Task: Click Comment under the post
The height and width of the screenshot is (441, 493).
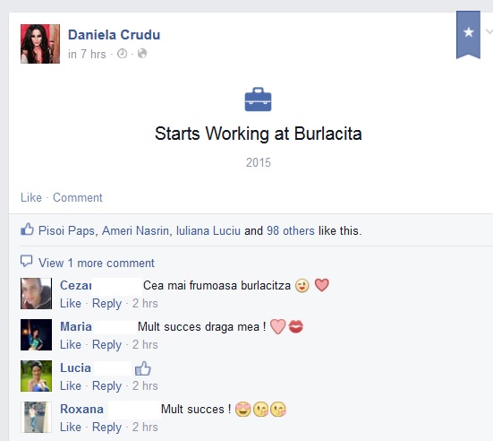Action: [77, 197]
